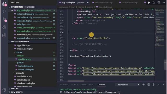Open the popper.js cloudflare URL link
Image resolution: width=167 pixels, height=94 pixels.
tap(119, 71)
